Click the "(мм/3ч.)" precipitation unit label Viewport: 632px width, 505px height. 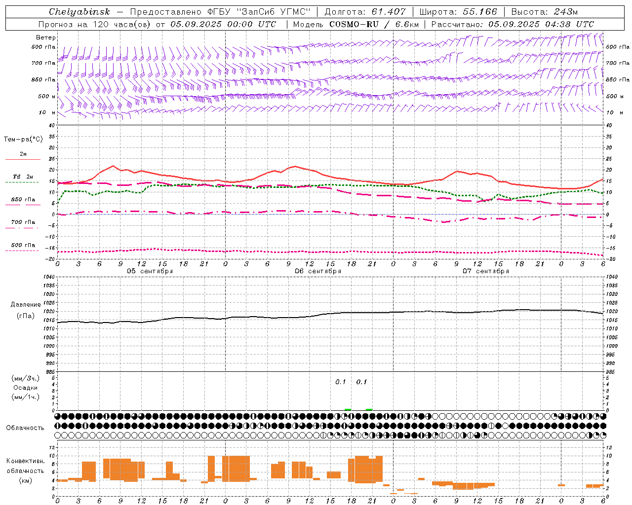click(x=26, y=378)
